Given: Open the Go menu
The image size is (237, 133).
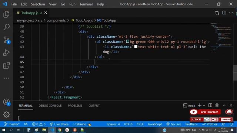Looking at the screenshot, I should [x=63, y=4].
